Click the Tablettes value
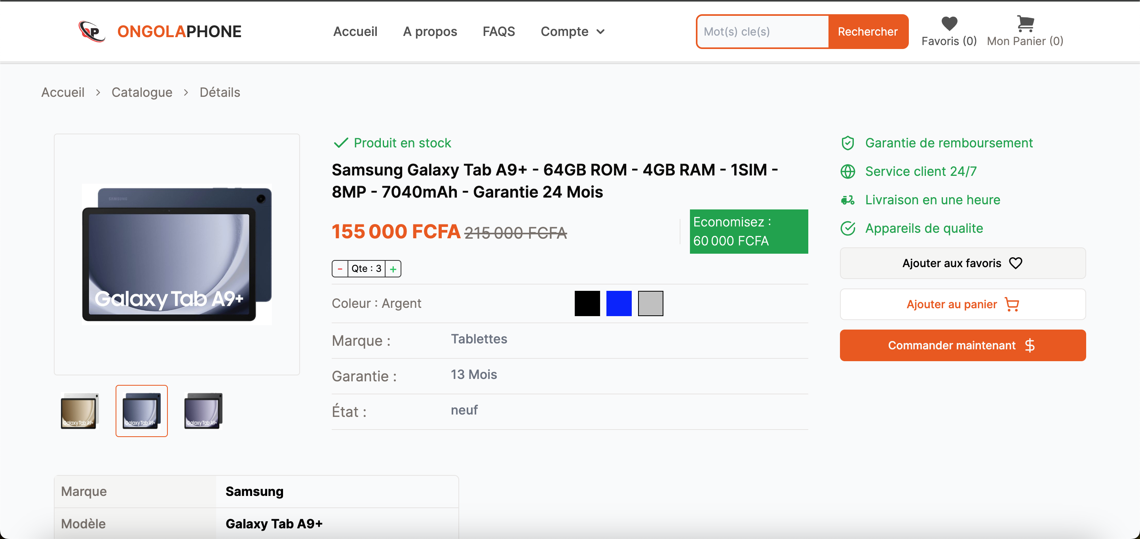 click(x=479, y=339)
